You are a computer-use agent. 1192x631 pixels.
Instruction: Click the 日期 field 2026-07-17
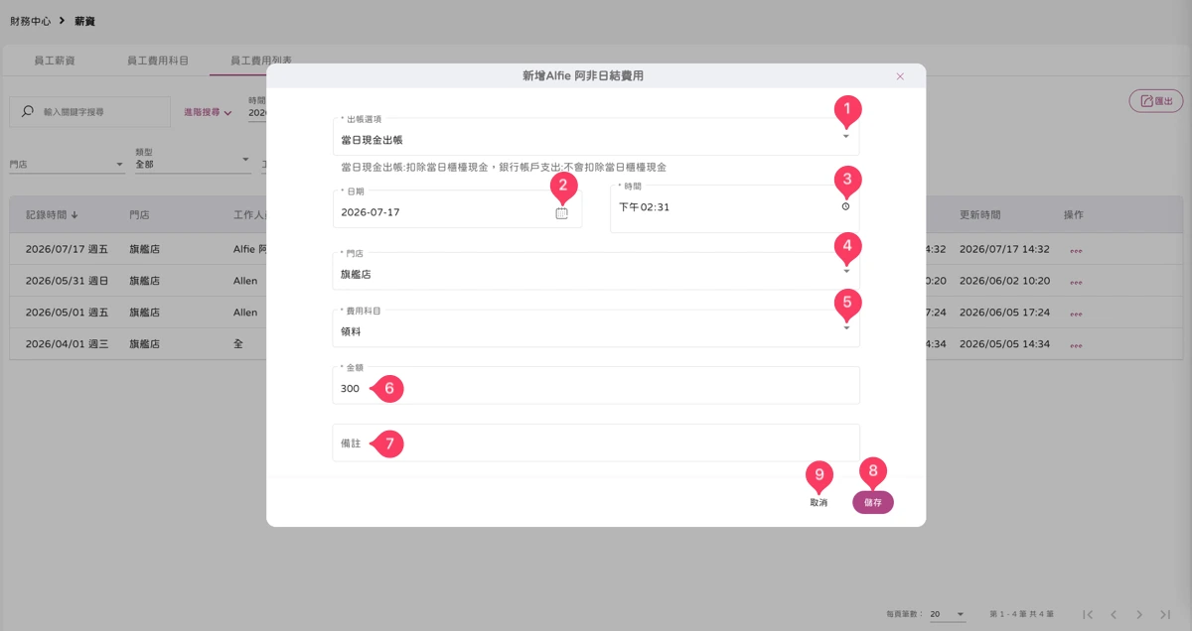click(457, 208)
